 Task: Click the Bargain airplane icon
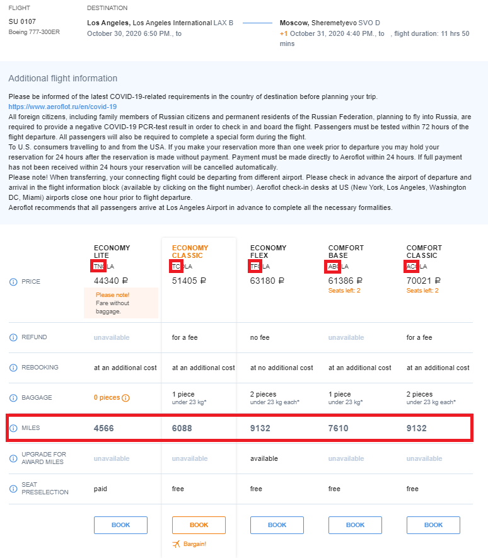(176, 543)
